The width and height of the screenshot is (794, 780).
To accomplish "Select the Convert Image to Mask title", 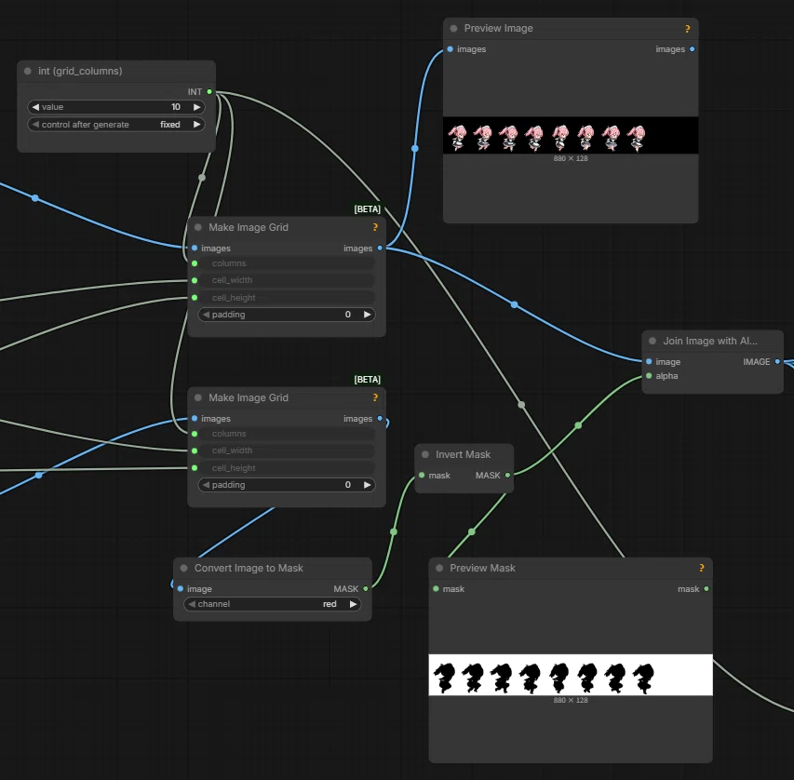I will click(x=249, y=569).
